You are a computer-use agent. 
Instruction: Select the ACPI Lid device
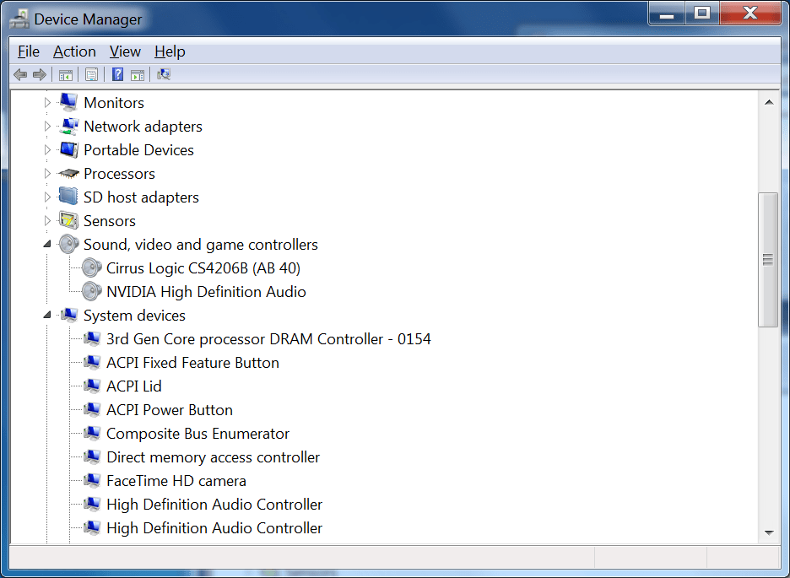133,386
